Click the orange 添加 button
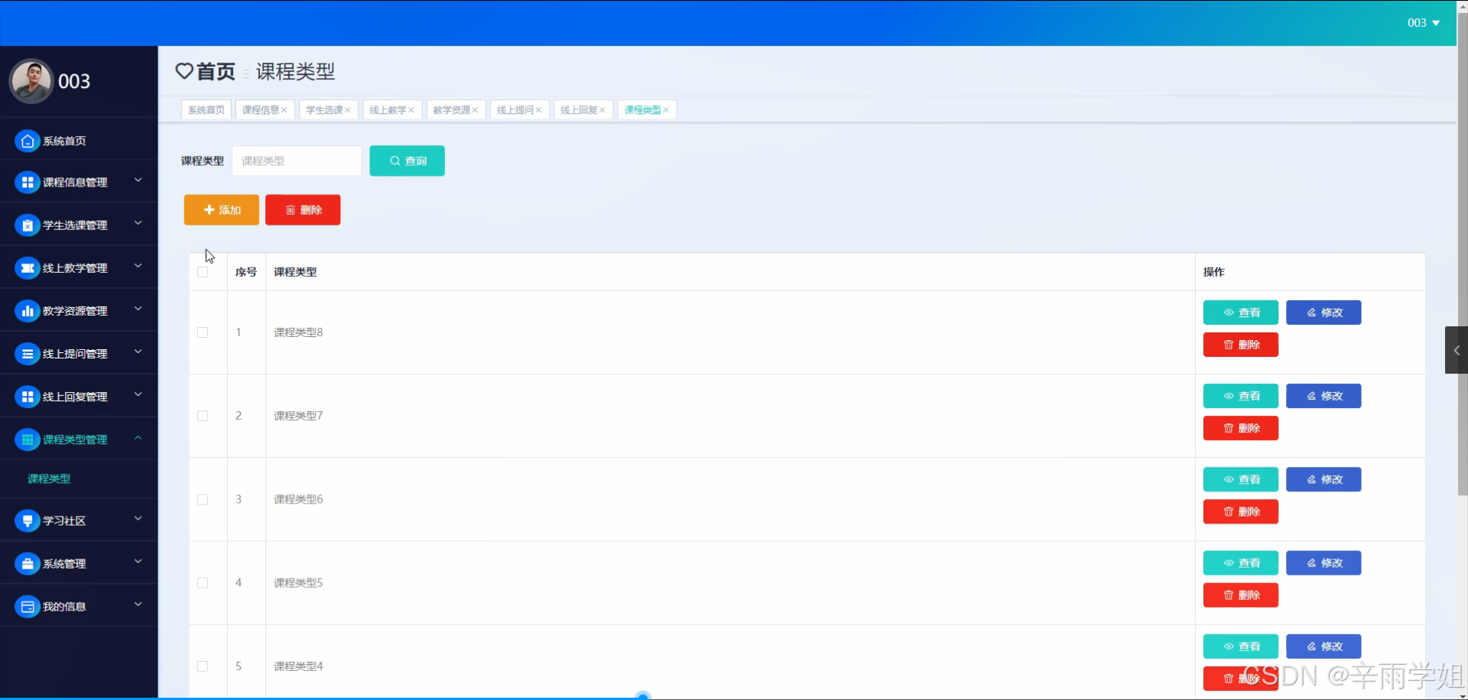This screenshot has width=1468, height=700. (x=222, y=209)
